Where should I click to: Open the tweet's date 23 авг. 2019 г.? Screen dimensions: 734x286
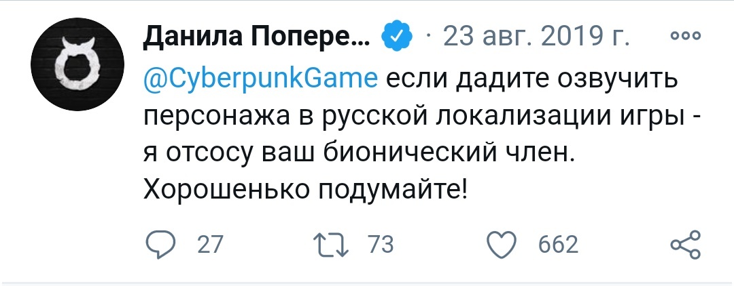pos(535,36)
